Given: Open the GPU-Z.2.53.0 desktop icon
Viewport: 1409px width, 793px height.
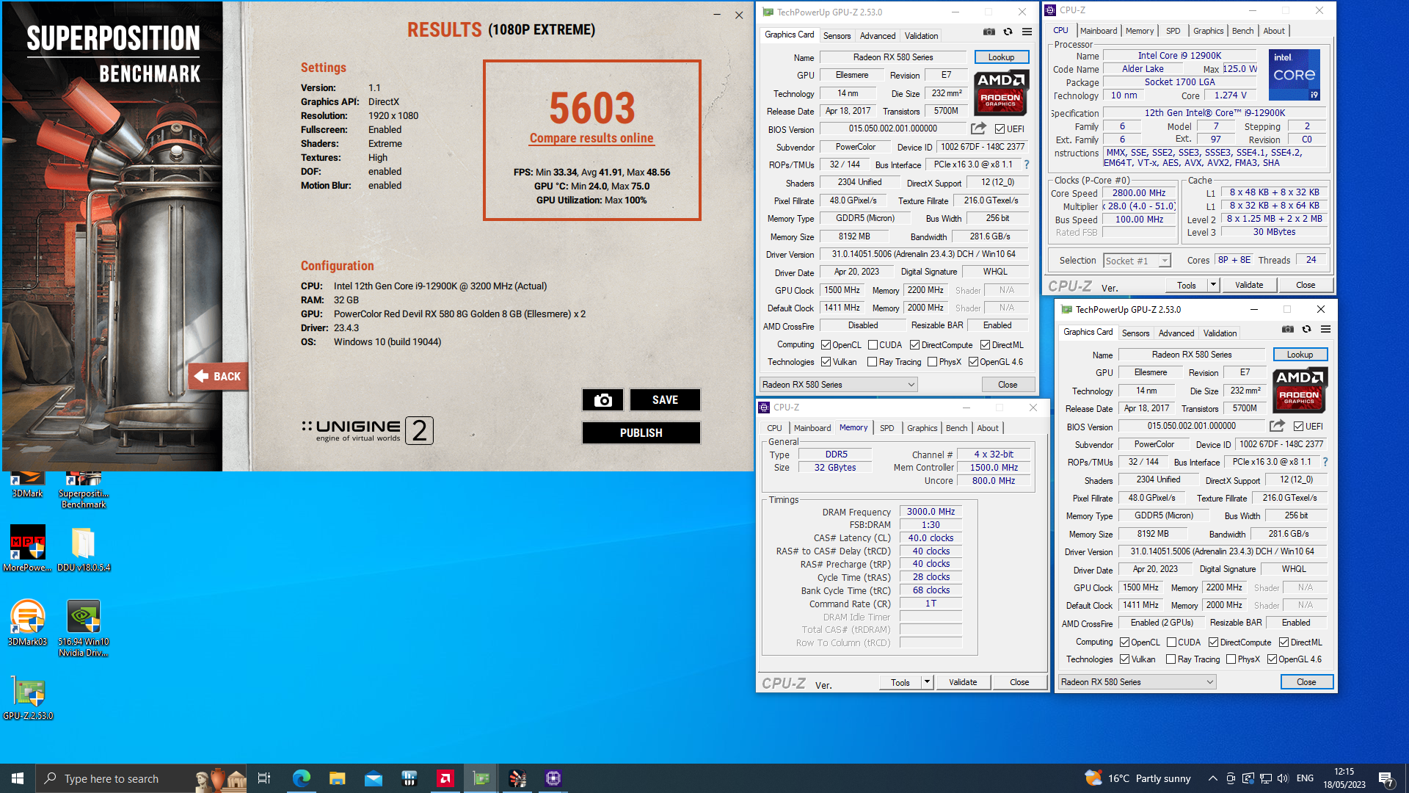Looking at the screenshot, I should pos(28,697).
